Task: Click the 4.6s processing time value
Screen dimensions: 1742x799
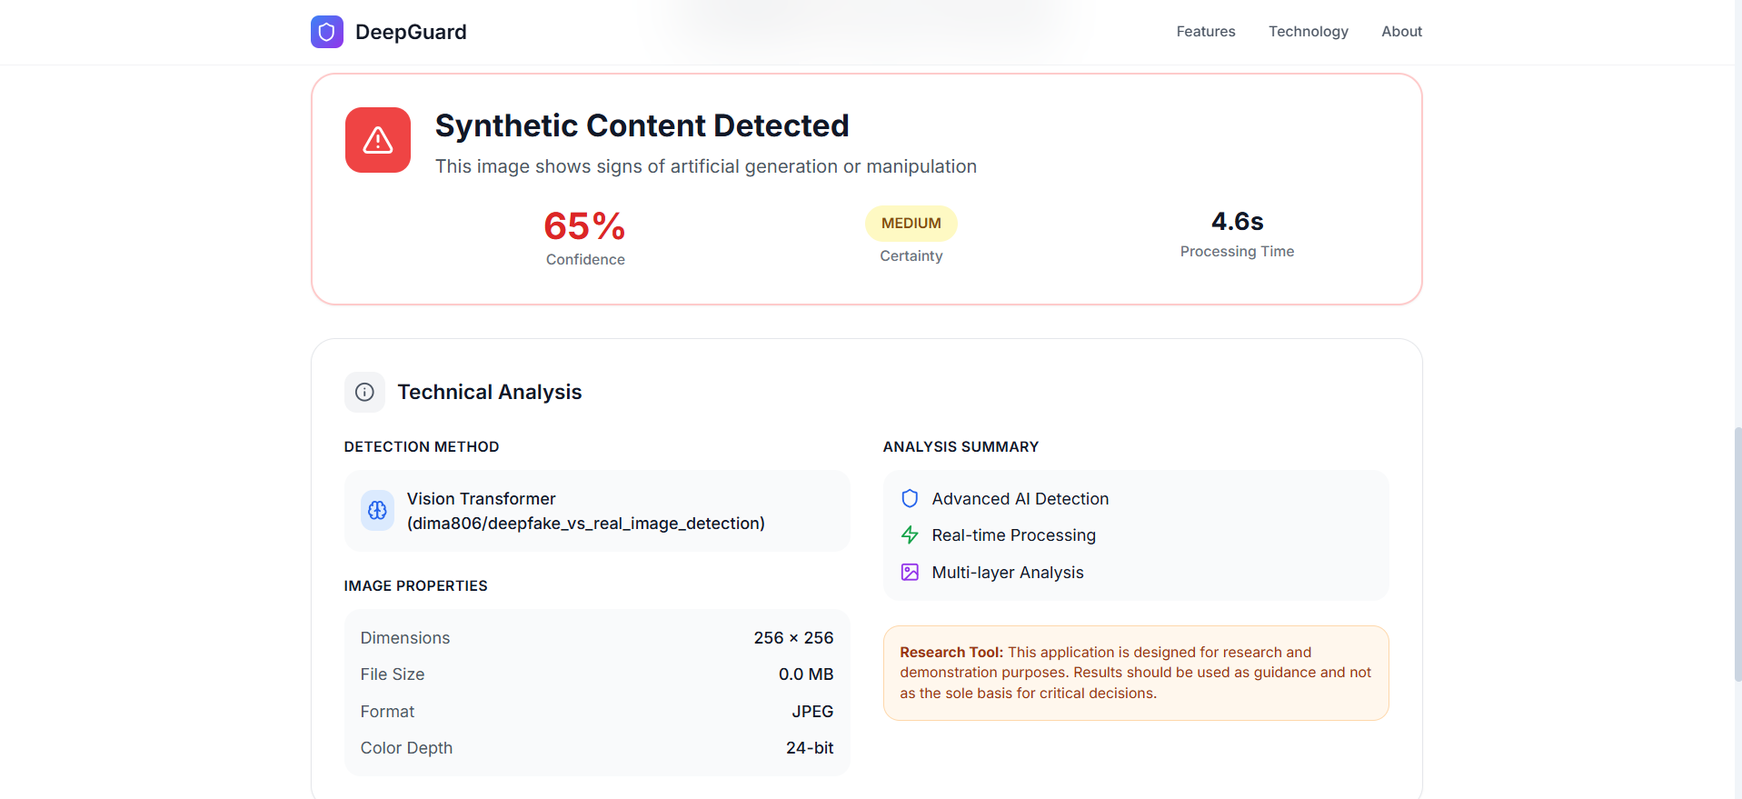Action: pos(1237,222)
